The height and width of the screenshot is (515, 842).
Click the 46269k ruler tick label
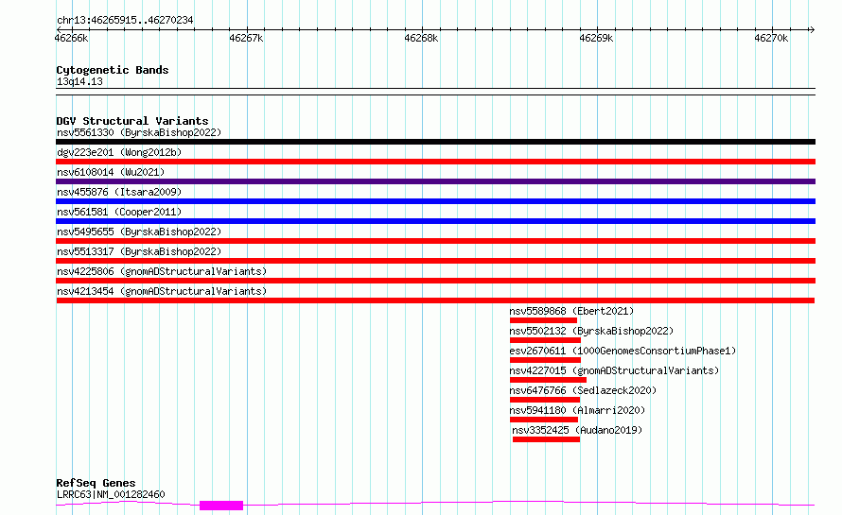(x=597, y=38)
